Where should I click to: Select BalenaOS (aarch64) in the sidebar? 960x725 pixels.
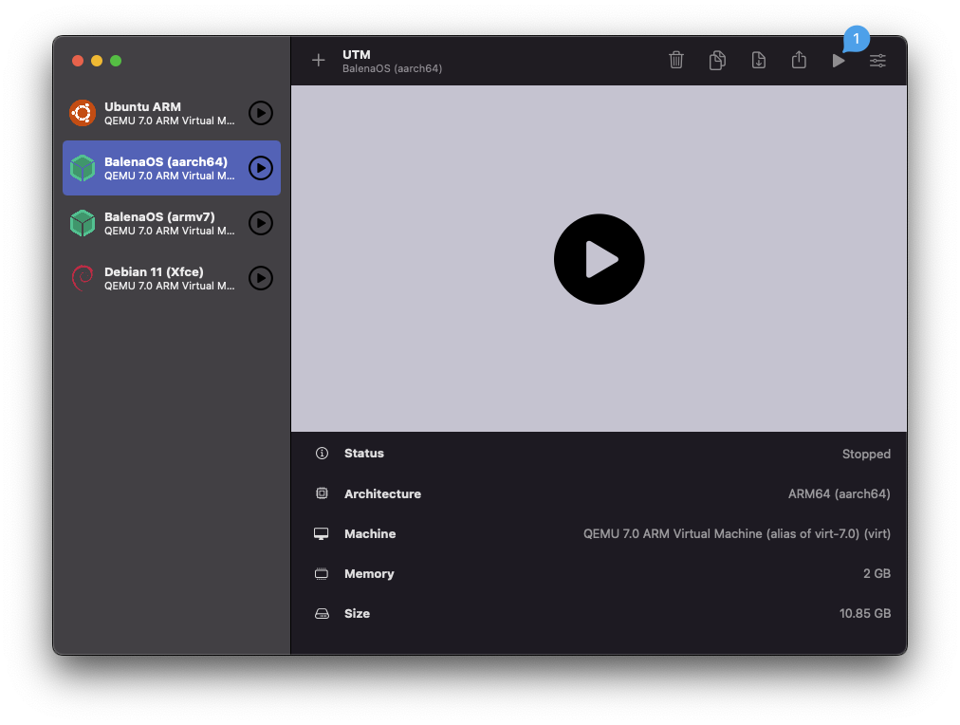172,168
